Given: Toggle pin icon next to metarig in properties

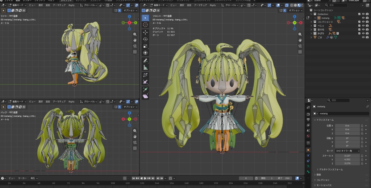Looking at the screenshot, I should coord(367,107).
